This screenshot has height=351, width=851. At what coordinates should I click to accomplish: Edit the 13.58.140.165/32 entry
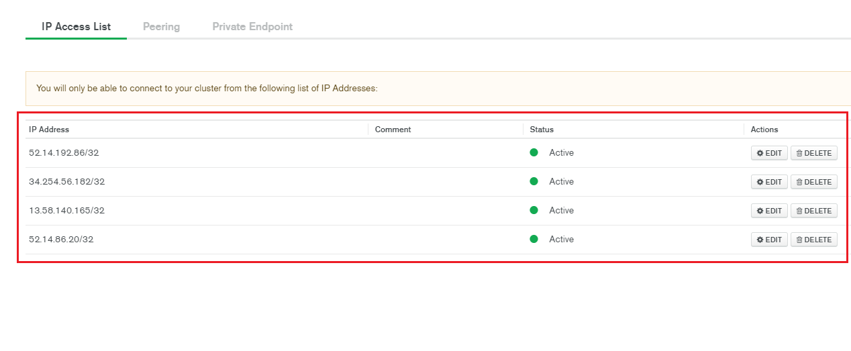tap(769, 211)
